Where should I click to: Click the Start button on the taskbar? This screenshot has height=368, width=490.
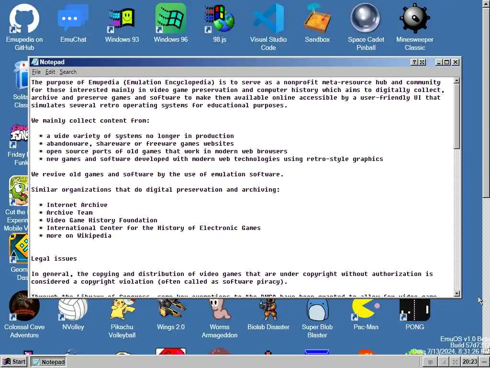[x=14, y=362]
